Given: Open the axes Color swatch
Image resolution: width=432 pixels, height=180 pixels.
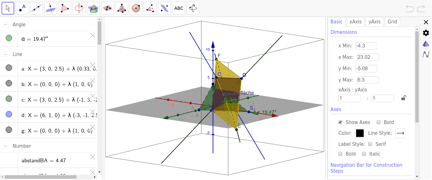Looking at the screenshot, I should 360,133.
